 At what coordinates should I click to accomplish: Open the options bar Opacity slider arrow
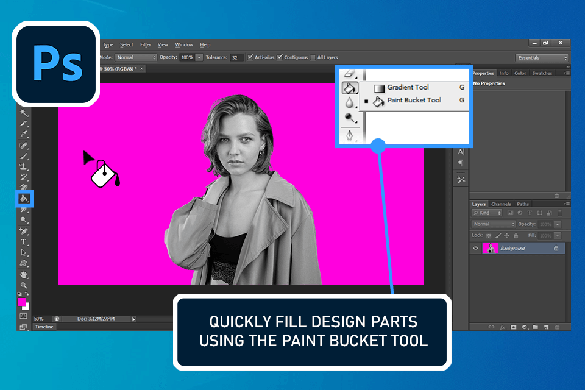coord(199,57)
